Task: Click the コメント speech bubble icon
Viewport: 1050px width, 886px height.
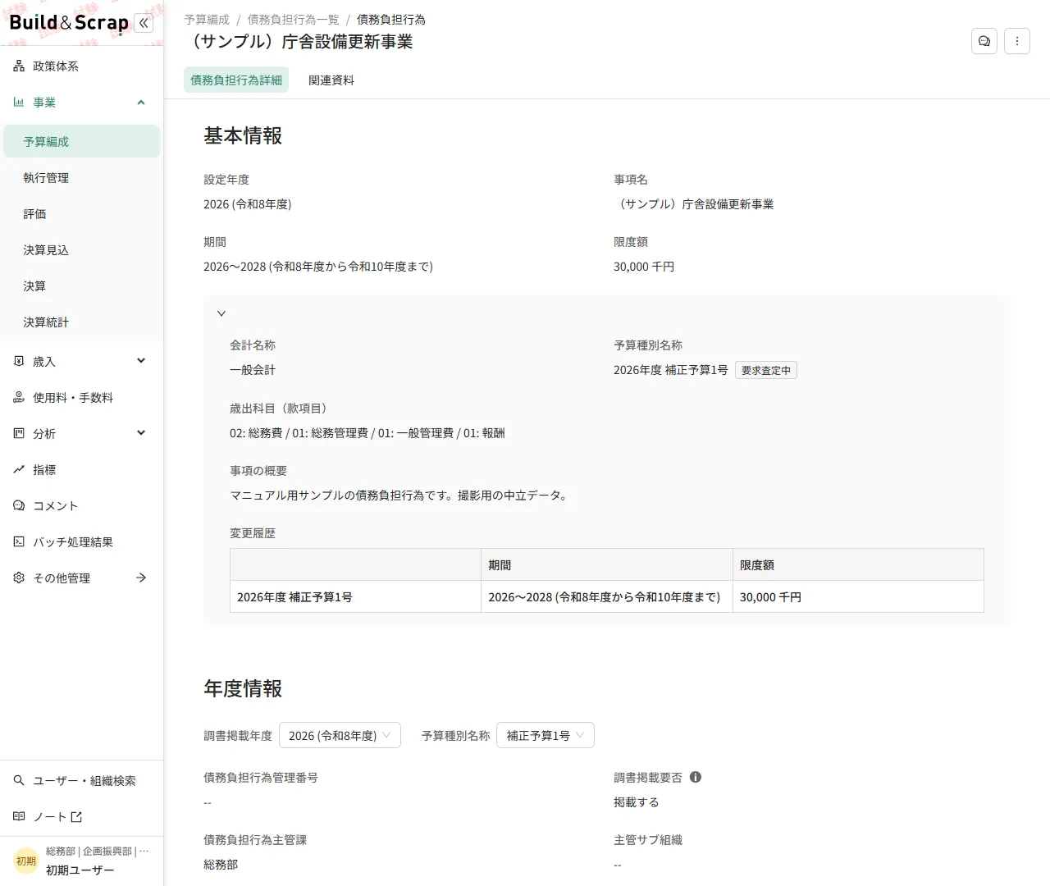Action: pyautogui.click(x=19, y=505)
